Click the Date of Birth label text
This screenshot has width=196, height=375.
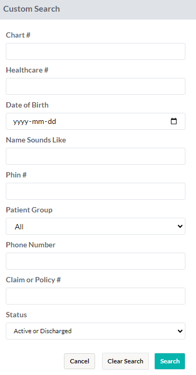pos(27,105)
